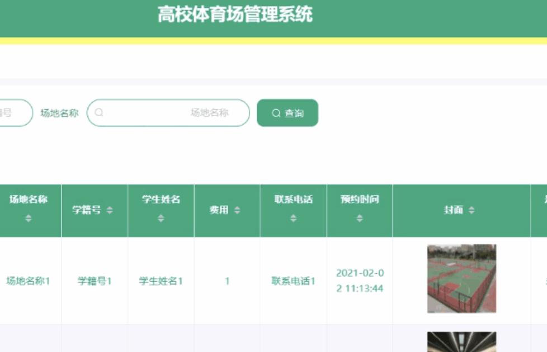Viewport: 547px width, 352px height.
Task: Click the sort arrows next to 封面
Action: (471, 210)
